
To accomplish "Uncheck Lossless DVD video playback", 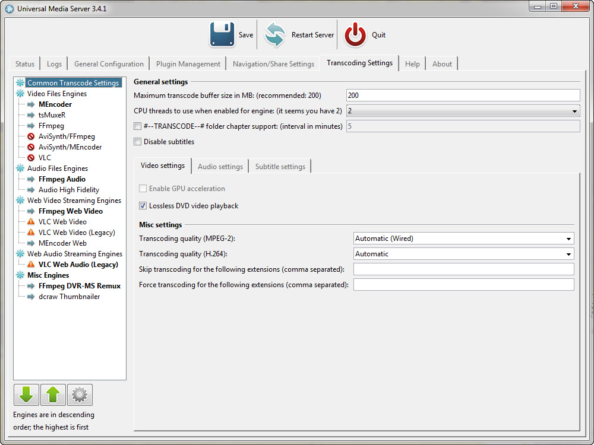I will 143,205.
